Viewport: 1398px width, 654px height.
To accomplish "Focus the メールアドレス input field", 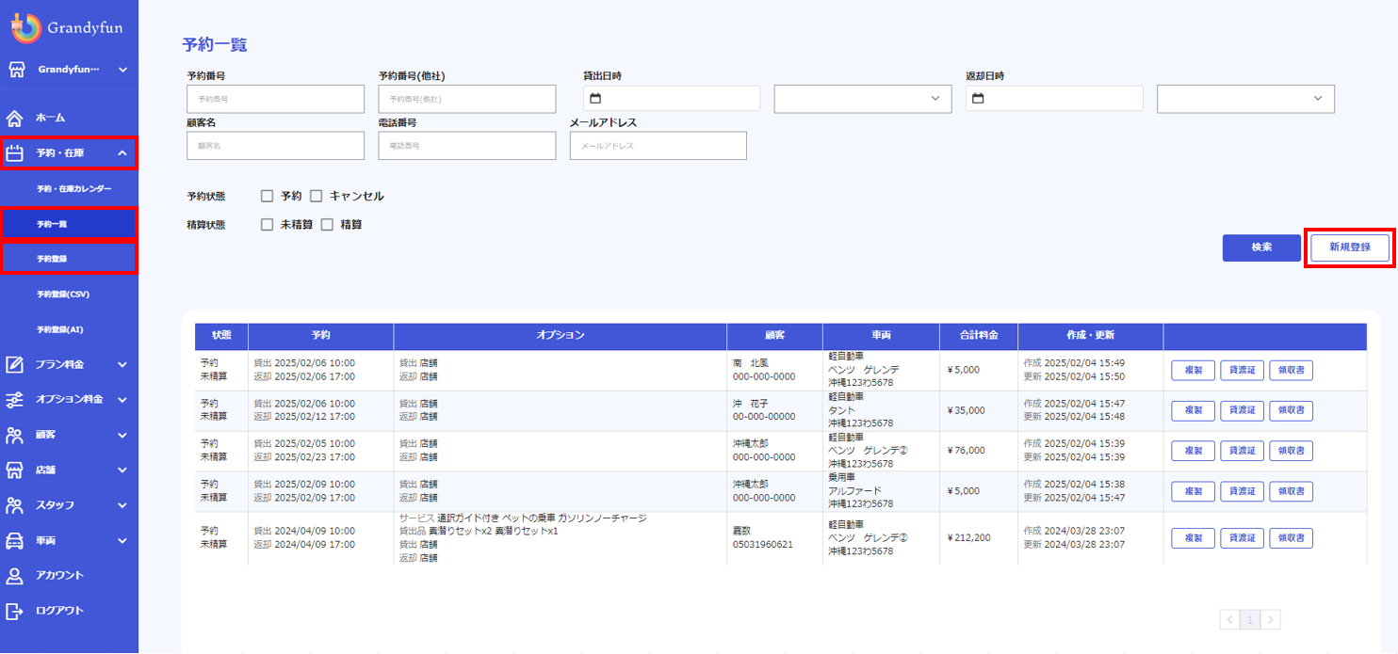I will [658, 146].
